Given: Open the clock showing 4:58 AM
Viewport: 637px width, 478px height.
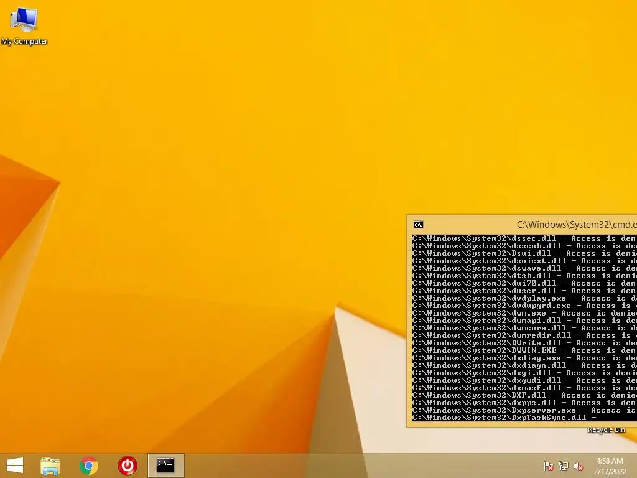Looking at the screenshot, I should tap(610, 466).
